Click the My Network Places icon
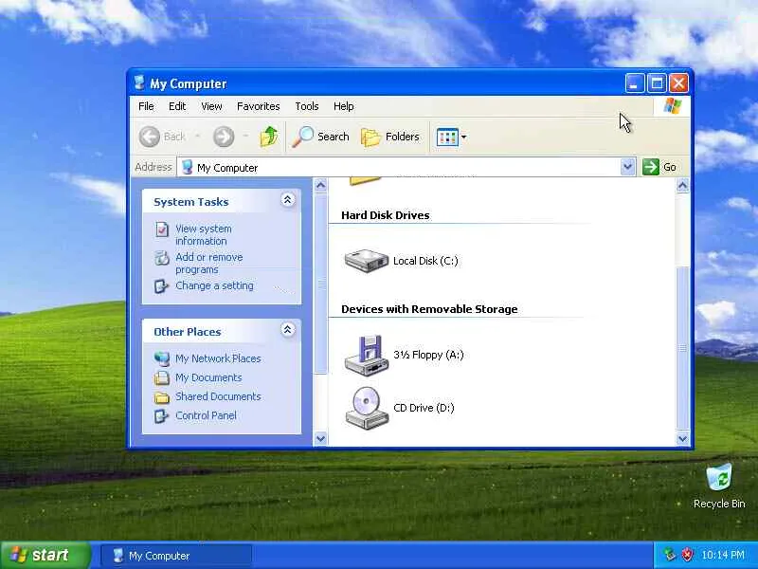This screenshot has width=758, height=569. pyautogui.click(x=162, y=358)
